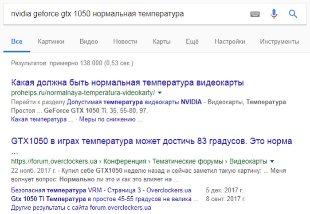Open link Gtx 1050 TI Температура в простое

[x=104, y=199]
